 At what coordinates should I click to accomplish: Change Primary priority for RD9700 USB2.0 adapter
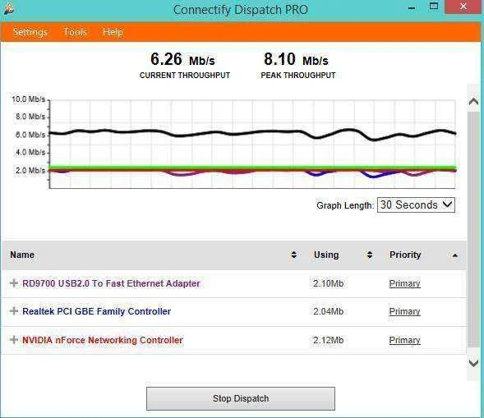click(404, 283)
